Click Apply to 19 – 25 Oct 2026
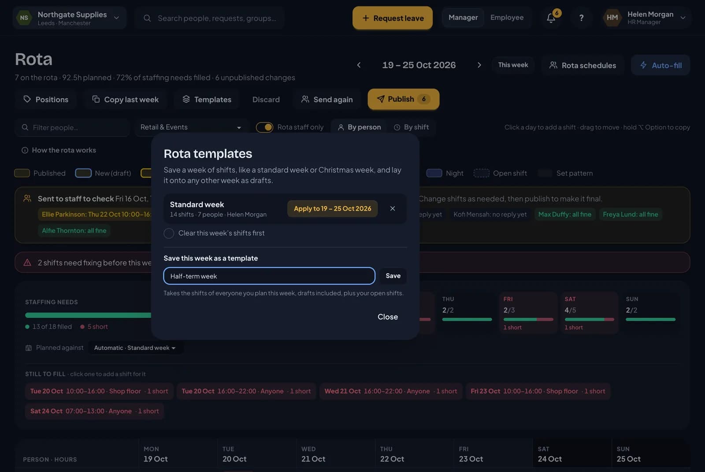This screenshot has height=472, width=705. click(x=333, y=208)
